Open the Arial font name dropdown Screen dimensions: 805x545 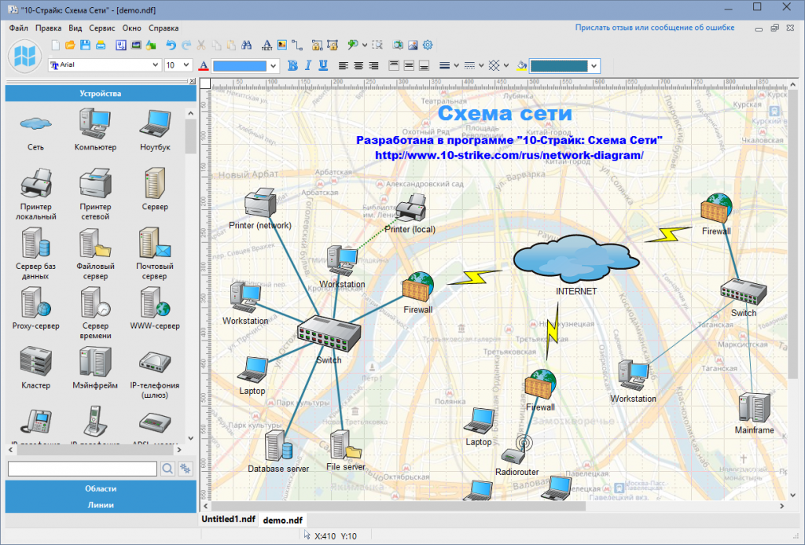pos(155,65)
